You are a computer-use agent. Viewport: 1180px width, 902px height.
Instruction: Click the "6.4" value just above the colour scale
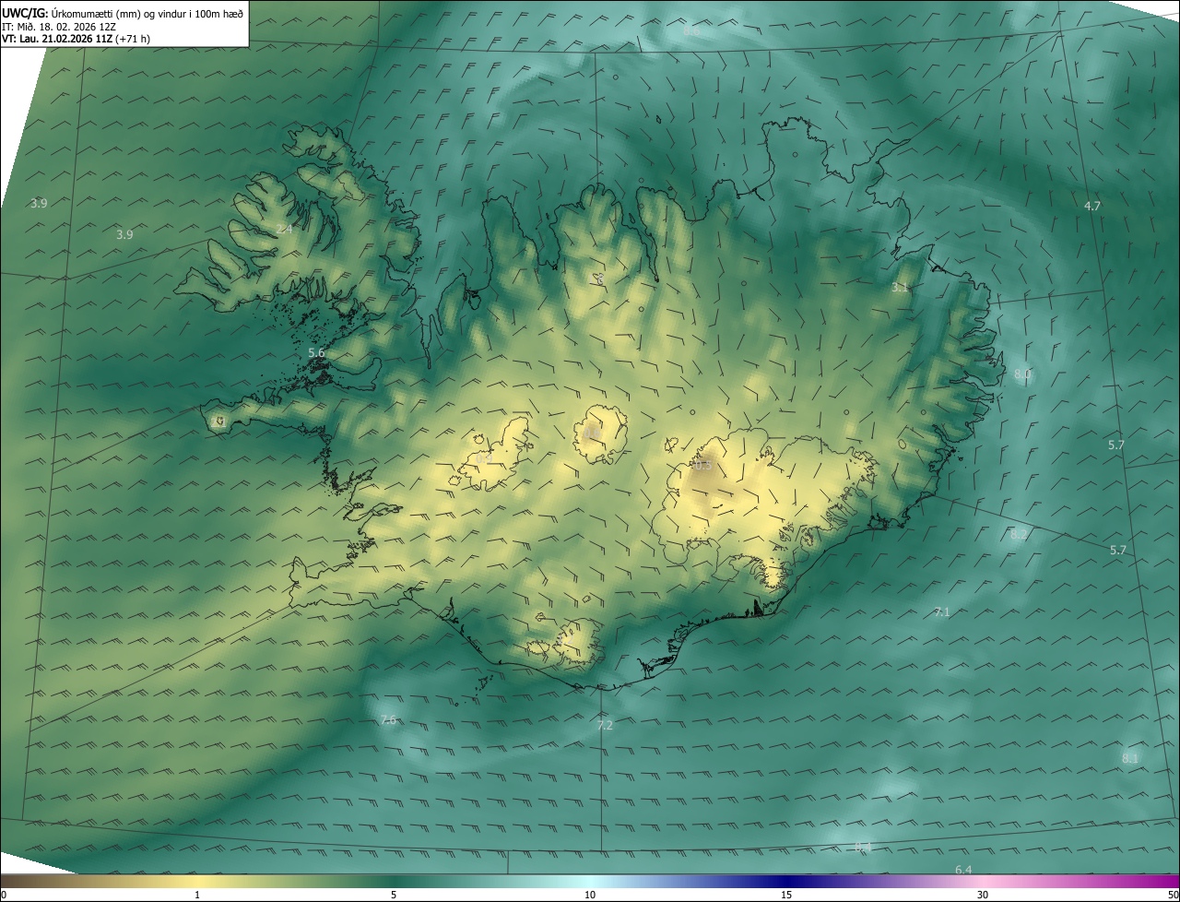tap(963, 870)
